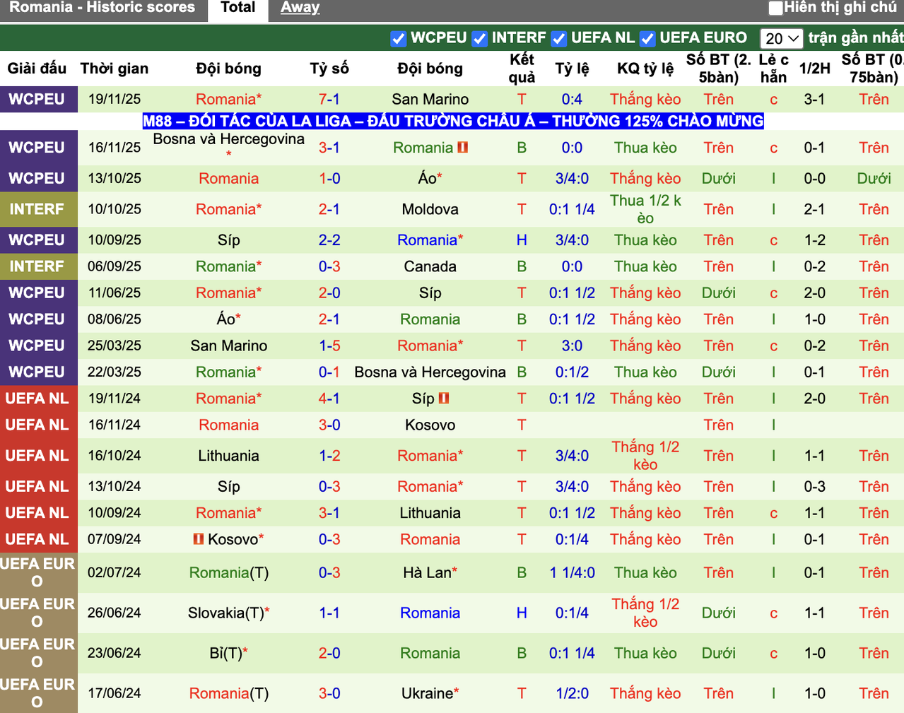904x713 pixels.
Task: Click the Kosovo team on 16/11/24
Action: [x=430, y=425]
